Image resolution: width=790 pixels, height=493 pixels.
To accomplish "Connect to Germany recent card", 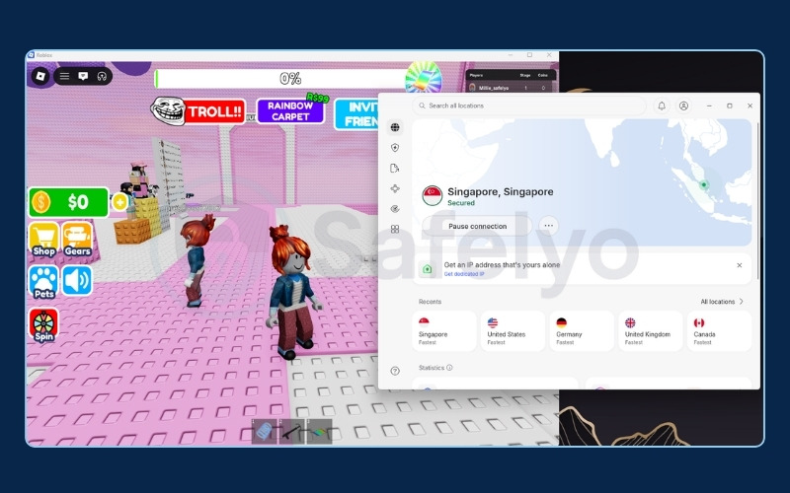I will pos(582,330).
